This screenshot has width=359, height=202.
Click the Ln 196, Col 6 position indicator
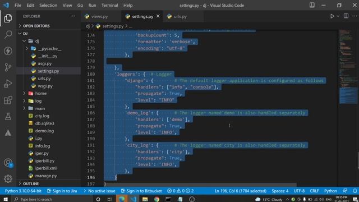(241, 191)
